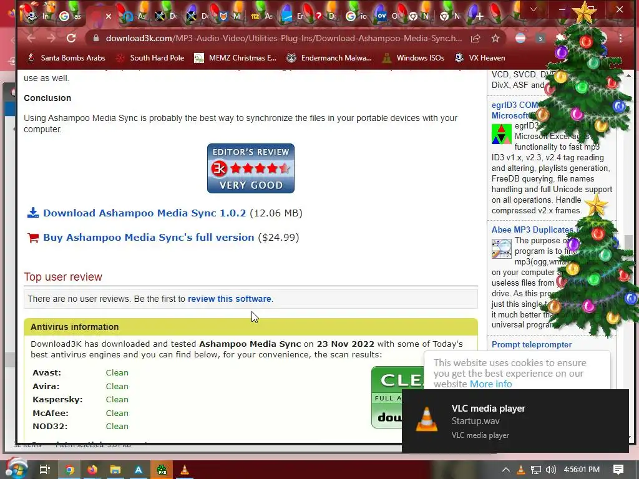Open the VX Heaven bookmark
The width and height of the screenshot is (639, 479).
480,58
